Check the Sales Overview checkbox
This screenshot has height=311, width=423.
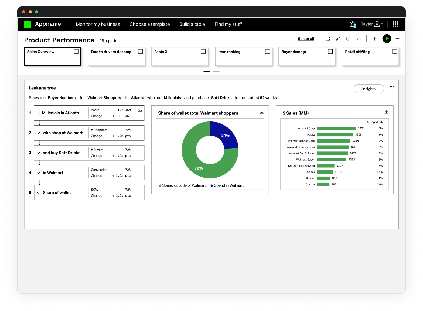pyautogui.click(x=76, y=52)
